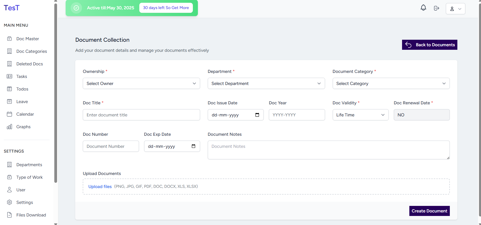
Task: Click the Document Collection heading
Action: [102, 40]
